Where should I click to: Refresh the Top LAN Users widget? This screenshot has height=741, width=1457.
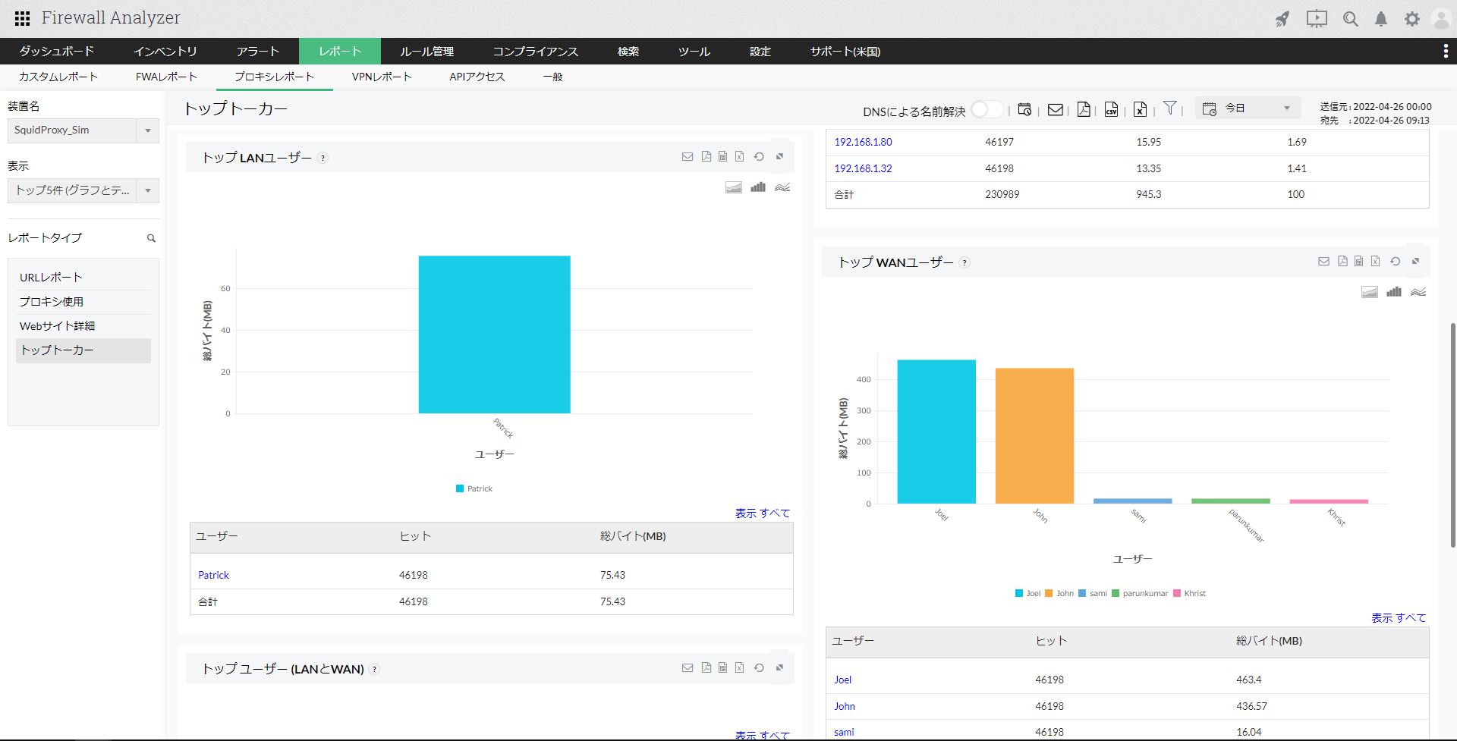pyautogui.click(x=759, y=157)
